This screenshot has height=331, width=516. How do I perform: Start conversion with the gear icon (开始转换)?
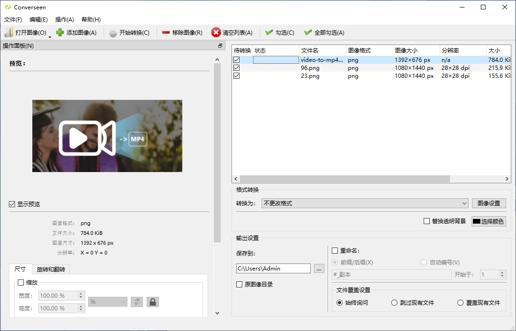coord(113,33)
